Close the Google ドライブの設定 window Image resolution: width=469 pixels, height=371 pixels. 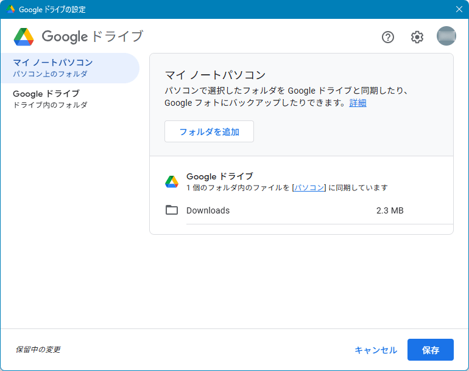[x=459, y=9]
